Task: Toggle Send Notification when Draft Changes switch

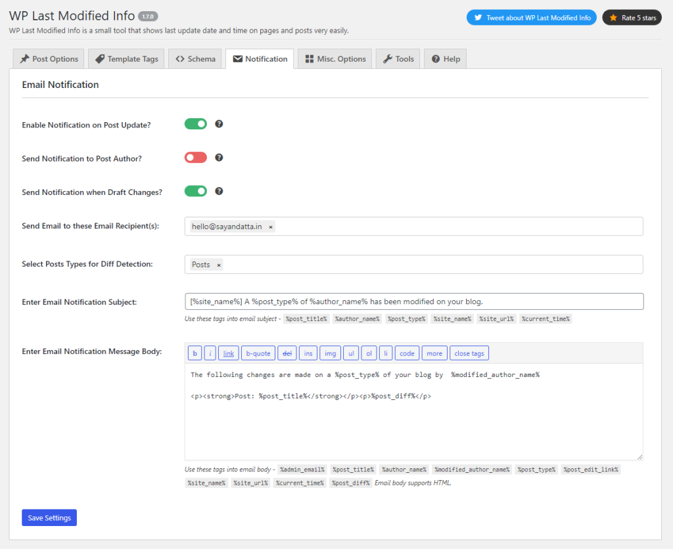Action: tap(196, 191)
